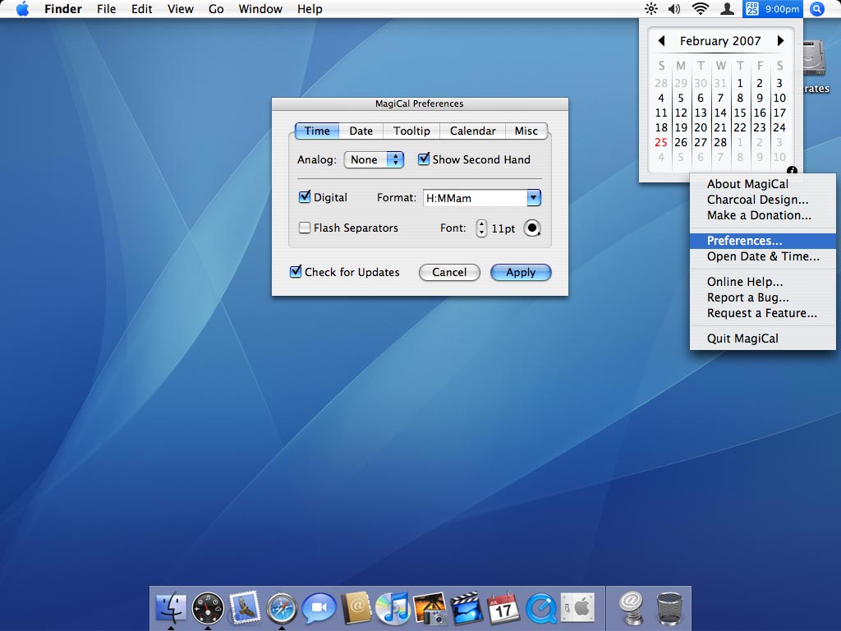This screenshot has width=841, height=631.
Task: Quit MagiCal from the menu
Action: (763, 339)
